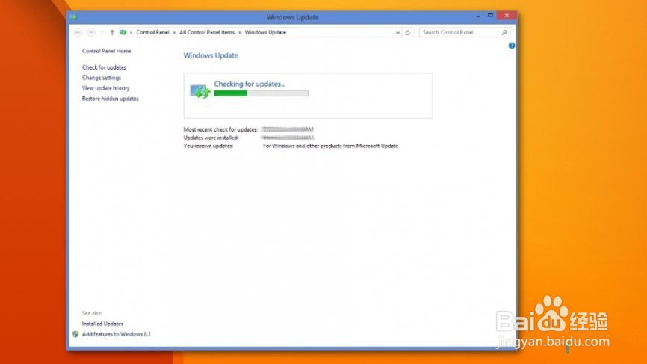Click Add features to Windows 8.1
This screenshot has width=647, height=364.
[x=117, y=334]
